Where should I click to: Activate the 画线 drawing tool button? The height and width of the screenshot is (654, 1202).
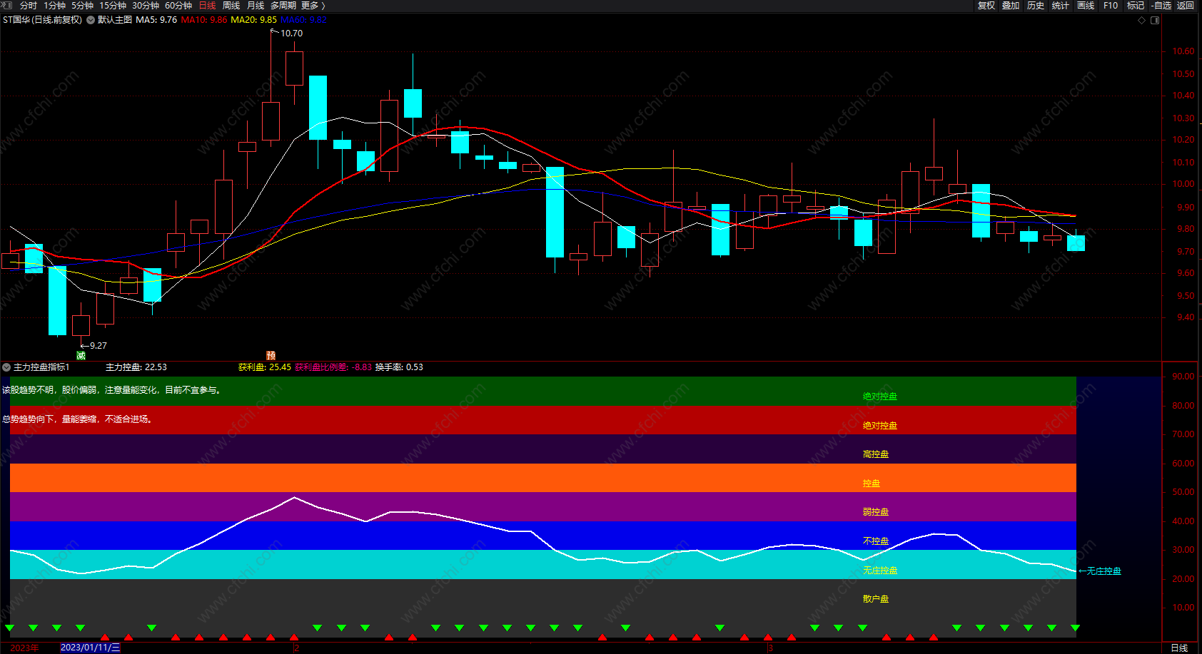coord(1086,6)
